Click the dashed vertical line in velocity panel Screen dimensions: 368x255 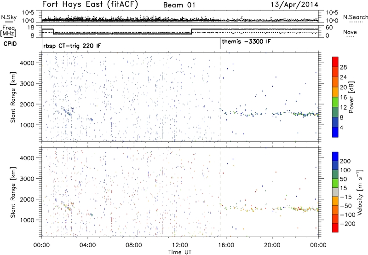tap(221, 192)
